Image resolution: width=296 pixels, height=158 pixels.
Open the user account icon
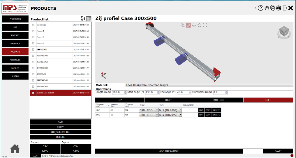260,8
